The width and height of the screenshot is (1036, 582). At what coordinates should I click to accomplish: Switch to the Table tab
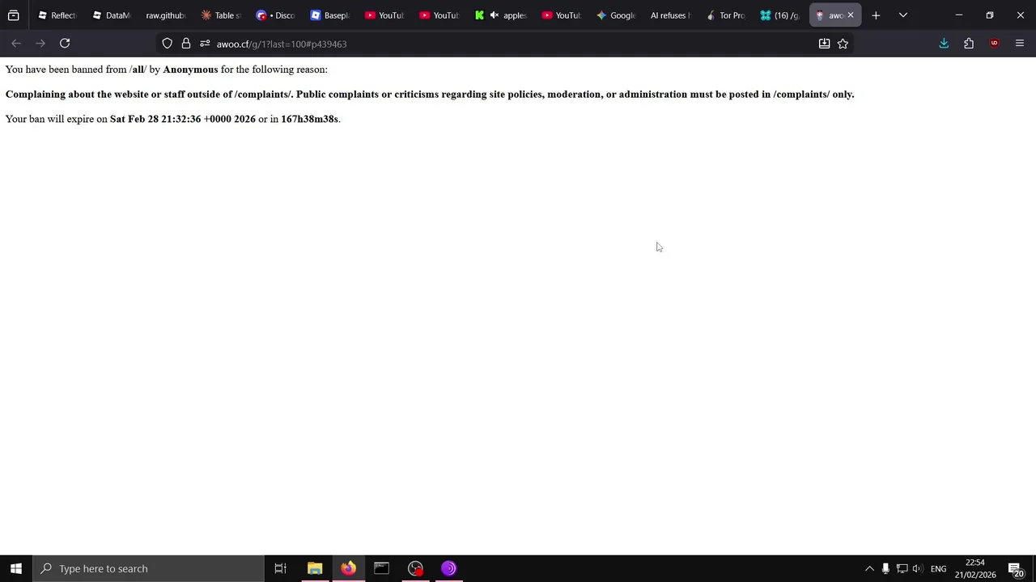[221, 15]
